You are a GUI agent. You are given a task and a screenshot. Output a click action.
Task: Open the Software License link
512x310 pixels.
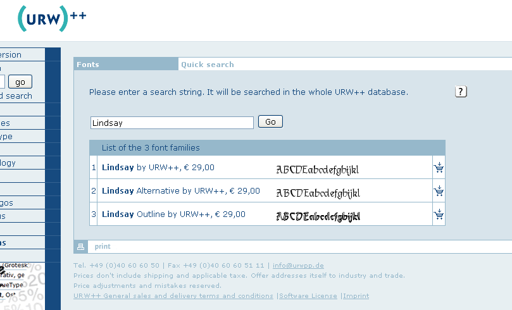(308, 296)
